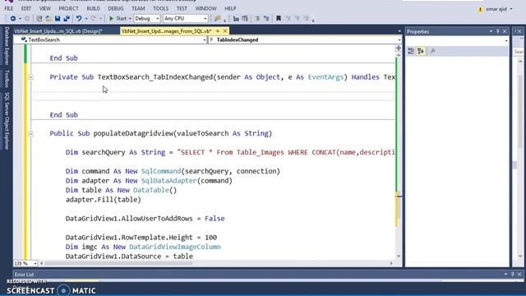
Task: Close the Properties panel
Action: [x=505, y=31]
